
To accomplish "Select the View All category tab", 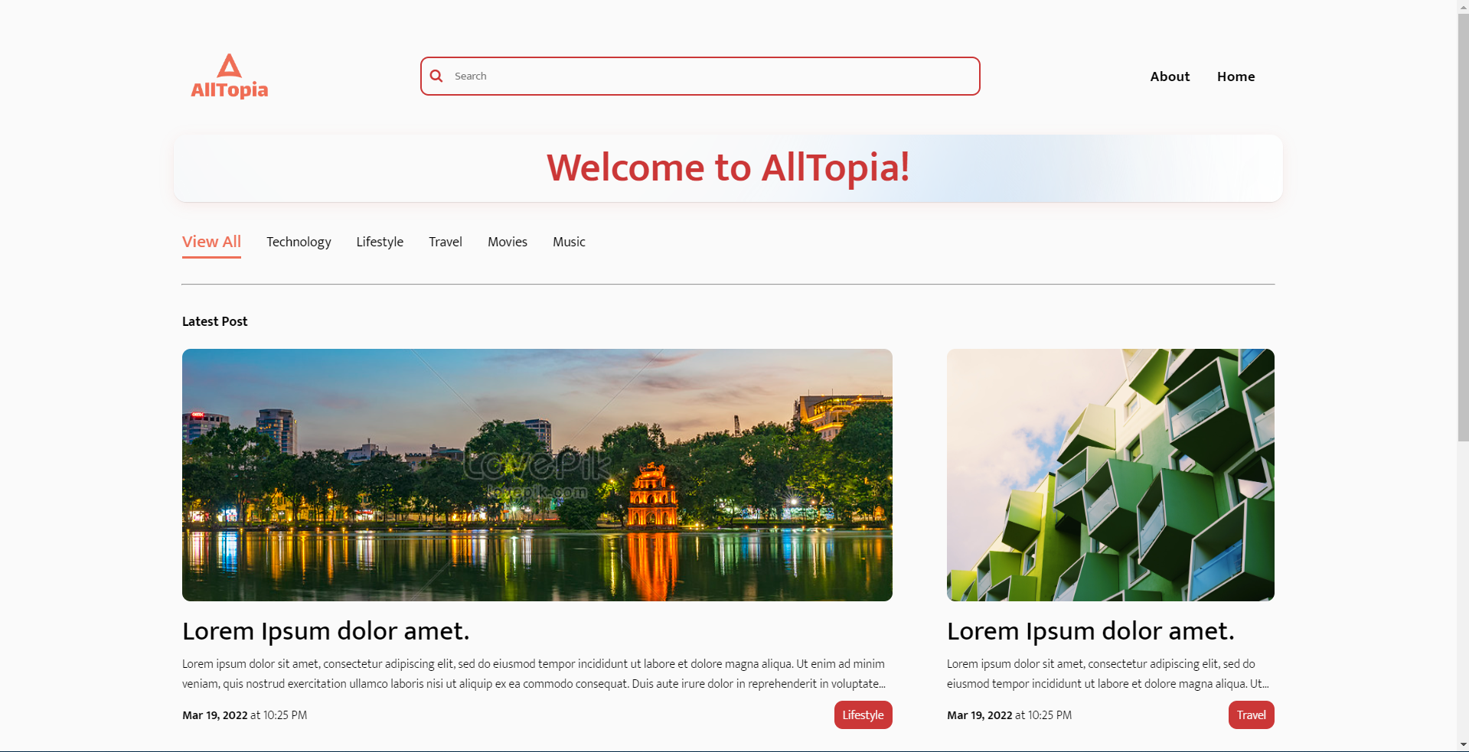I will [x=211, y=242].
